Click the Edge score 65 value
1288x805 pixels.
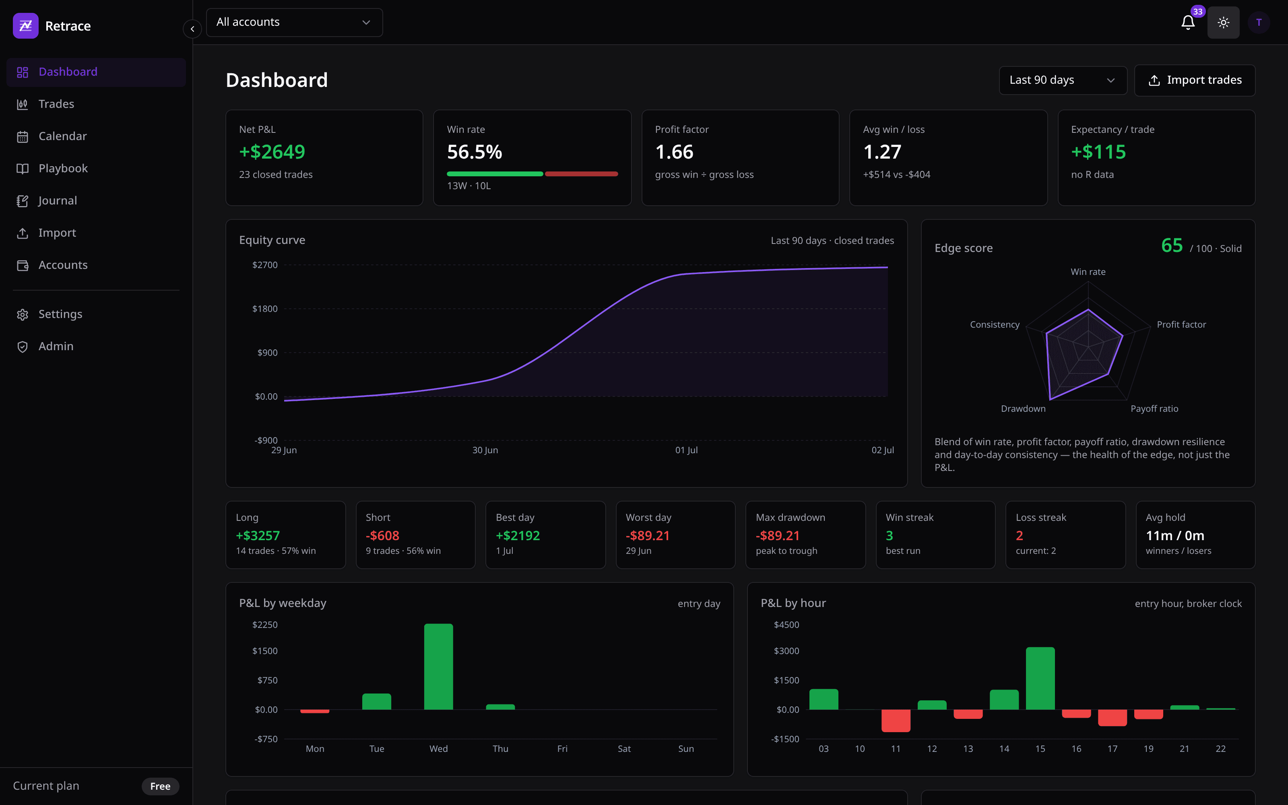pyautogui.click(x=1172, y=246)
